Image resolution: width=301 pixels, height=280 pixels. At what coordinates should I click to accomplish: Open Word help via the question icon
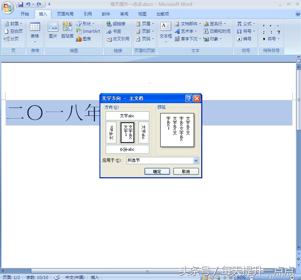[298, 14]
